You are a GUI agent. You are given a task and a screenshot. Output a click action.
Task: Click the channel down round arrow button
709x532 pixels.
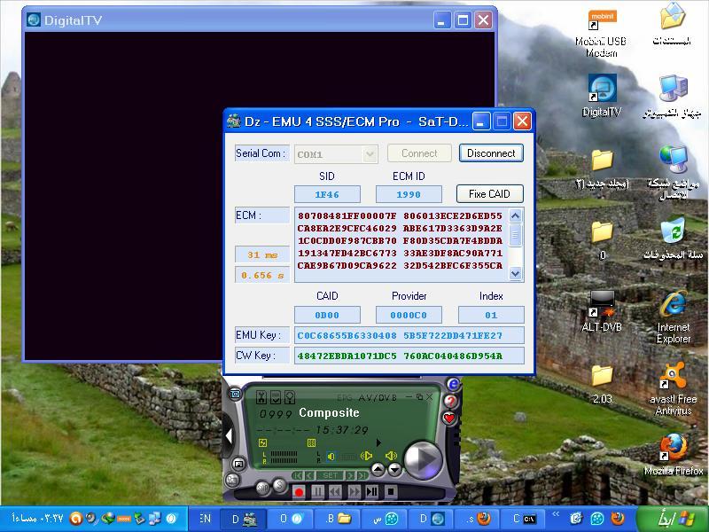point(394,470)
